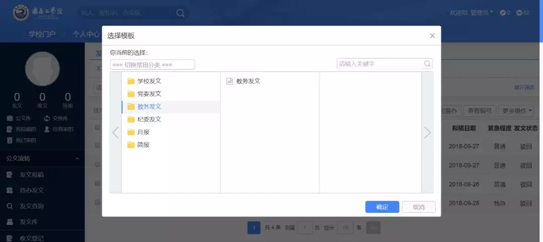The width and height of the screenshot is (543, 242).
Task: Open the 管理员 user dropdown
Action: [x=482, y=13]
